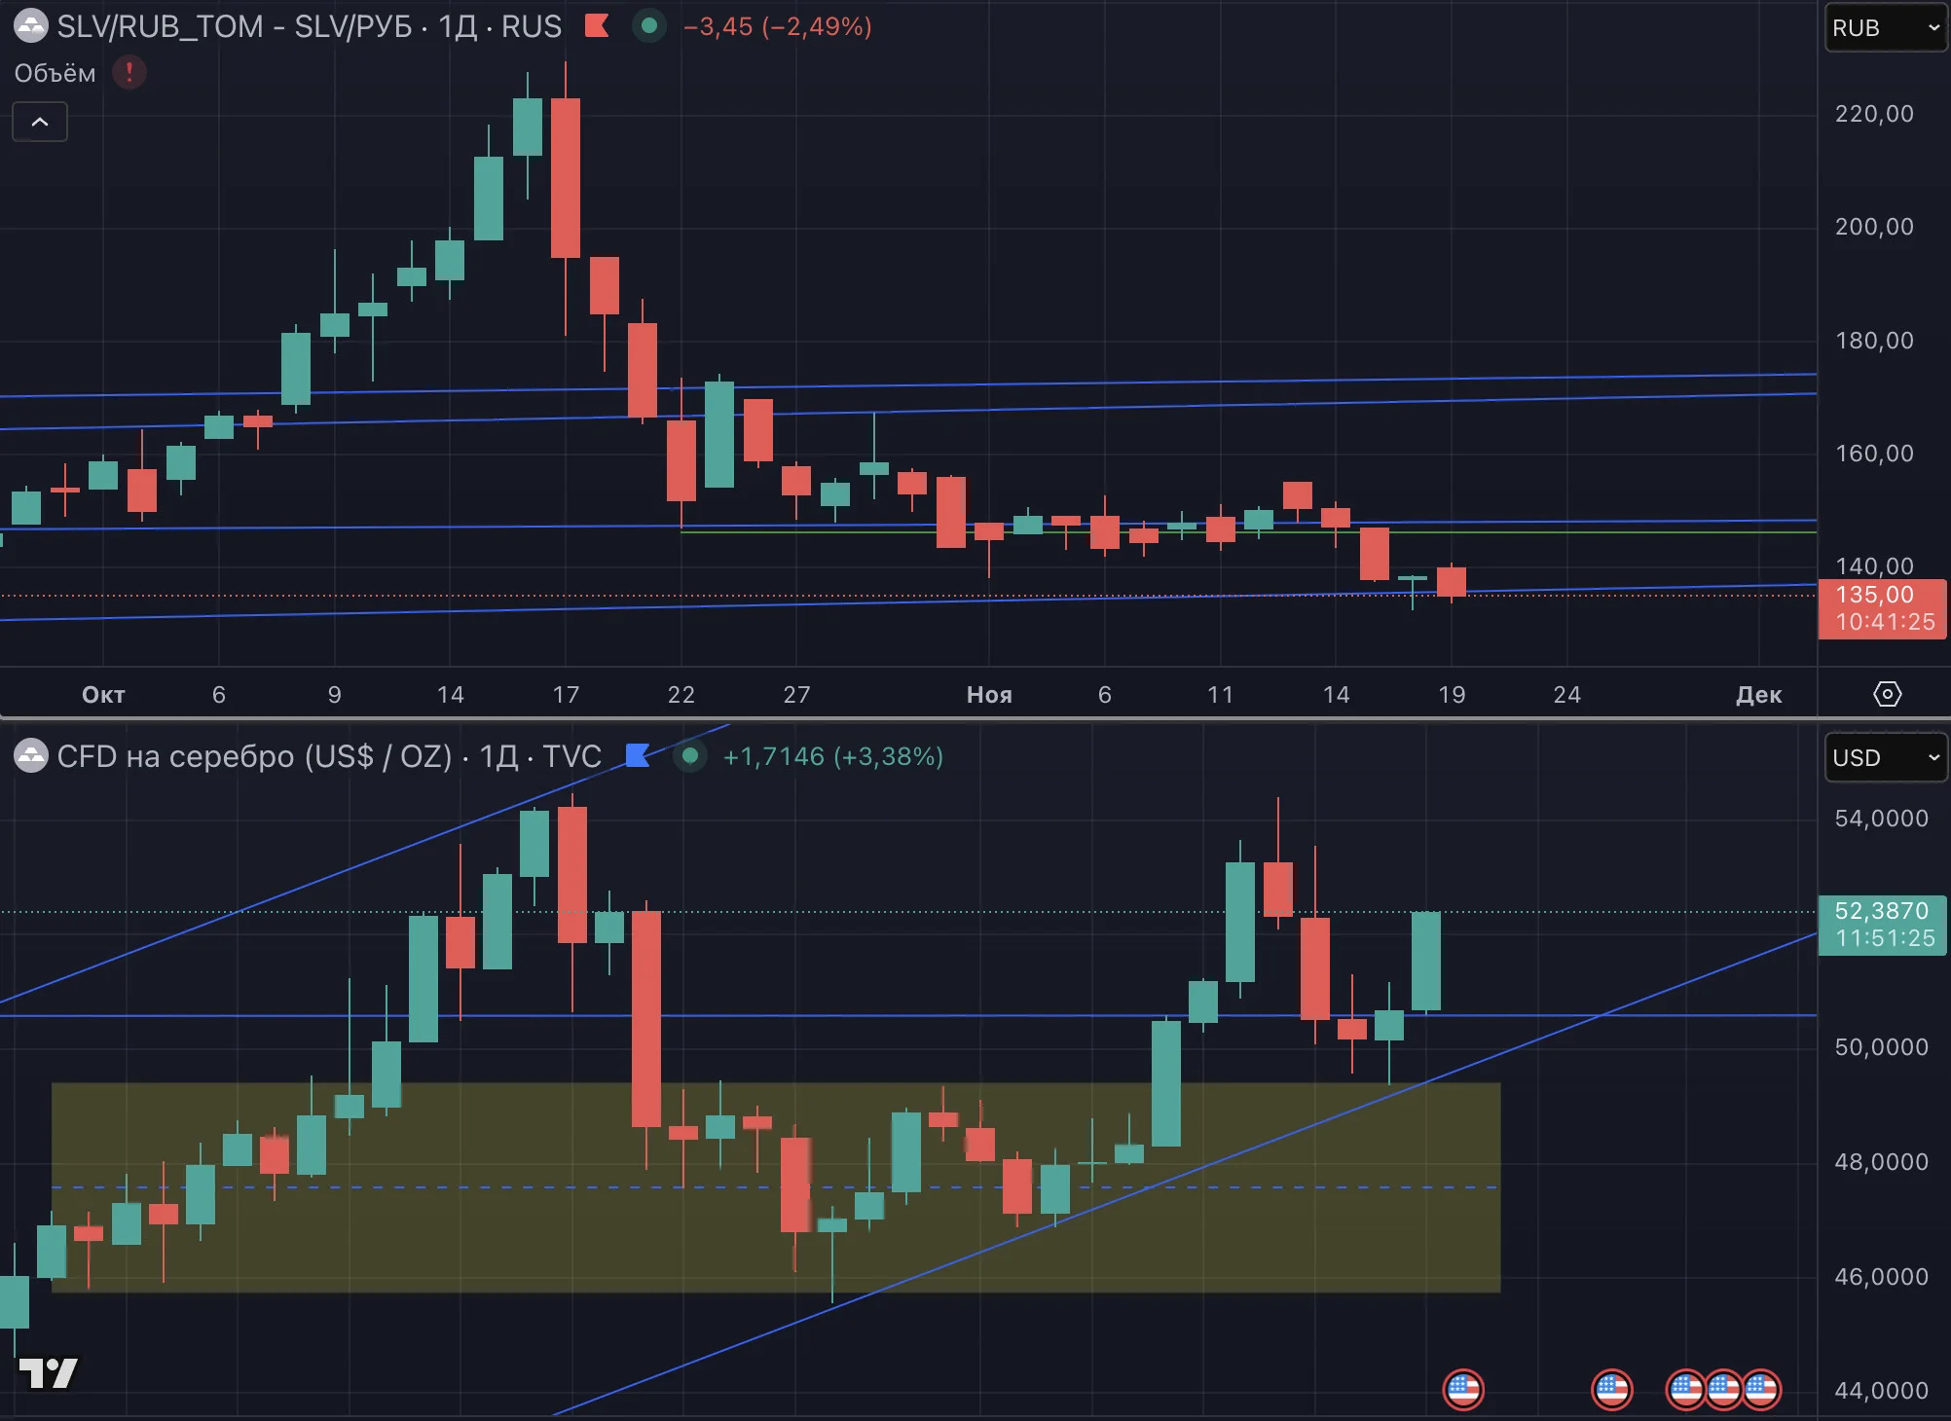Click the silver logo next to CFD на серебро
The height and width of the screenshot is (1421, 1951).
point(31,756)
